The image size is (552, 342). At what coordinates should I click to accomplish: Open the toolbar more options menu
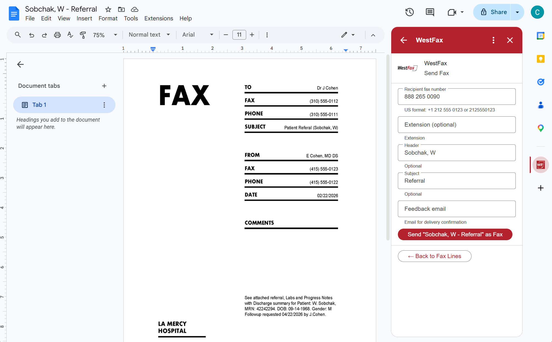click(267, 35)
